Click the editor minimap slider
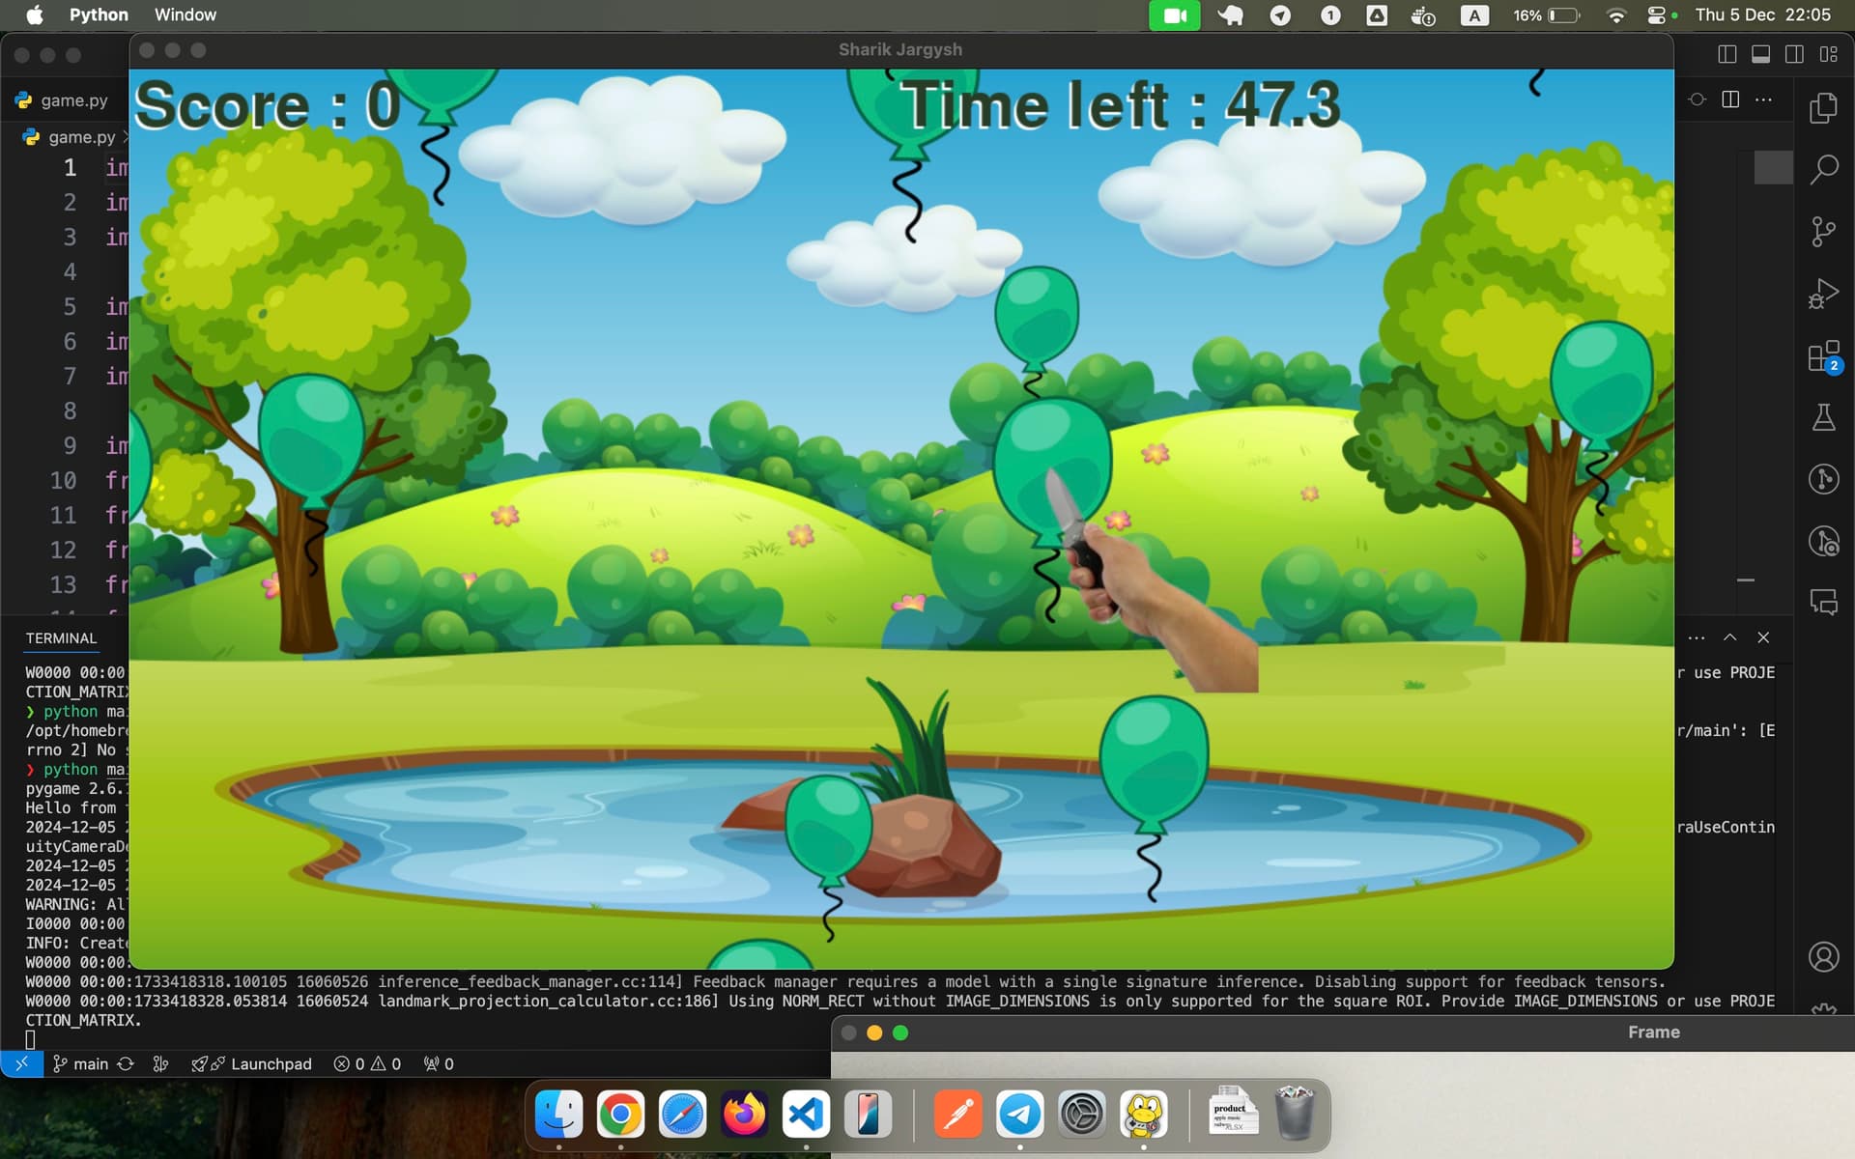 pos(1773,168)
